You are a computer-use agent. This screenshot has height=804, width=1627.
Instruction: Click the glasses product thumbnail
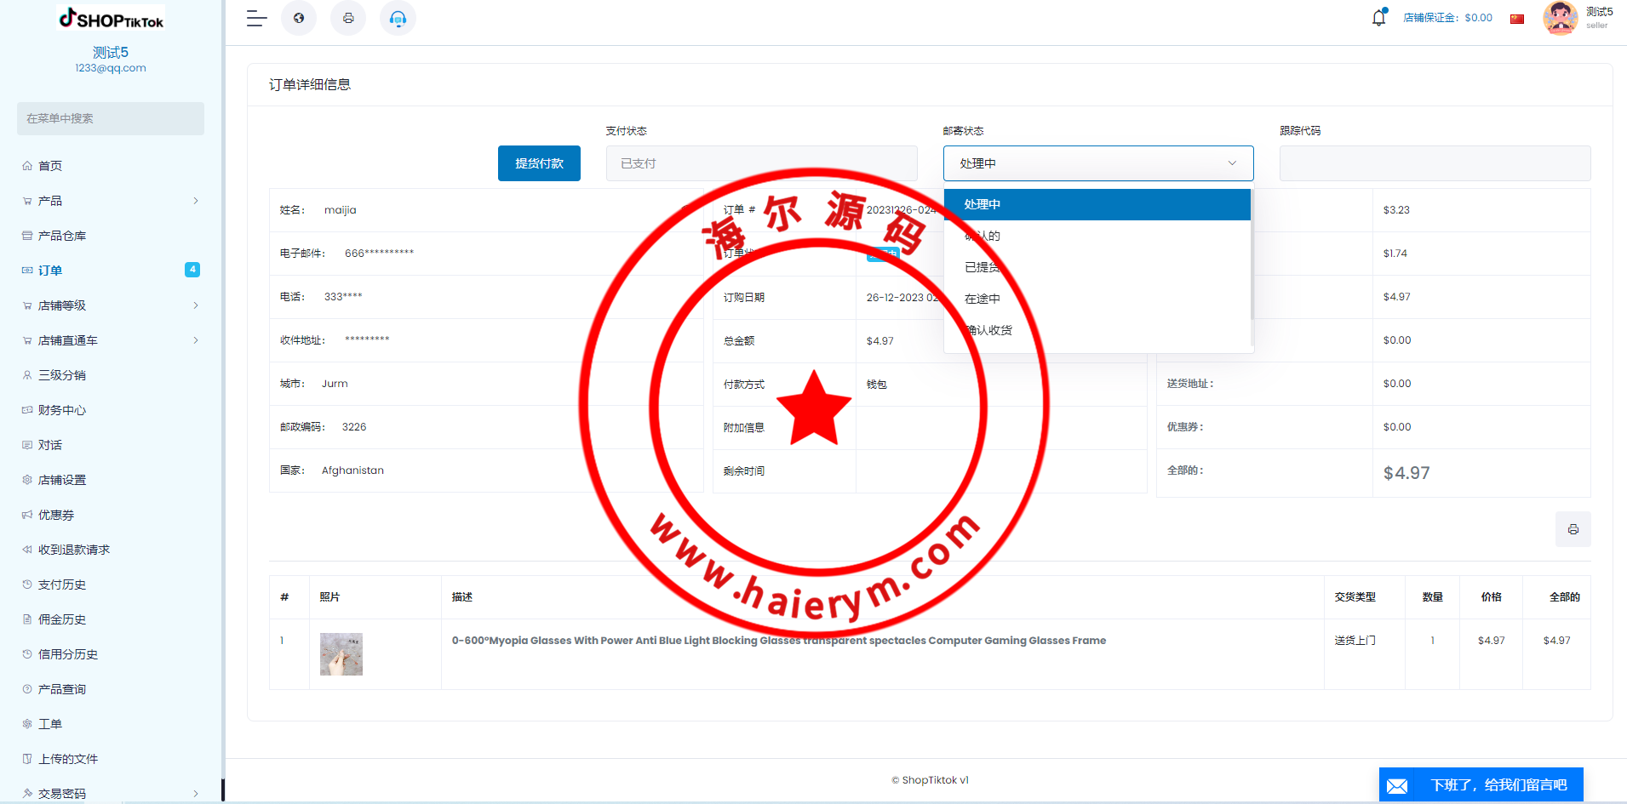click(x=341, y=654)
